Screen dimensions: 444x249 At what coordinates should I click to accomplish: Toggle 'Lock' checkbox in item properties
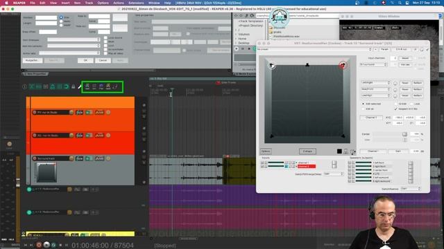105,46
